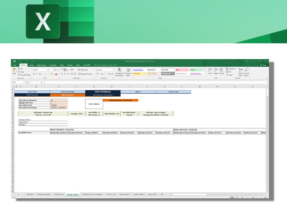The height and width of the screenshot is (216, 287).
Task: Open Sort & Filter
Action: click(241, 72)
